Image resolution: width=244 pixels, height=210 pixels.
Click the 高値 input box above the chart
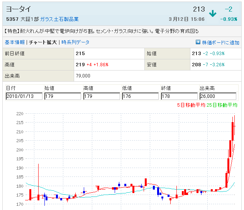(102, 96)
